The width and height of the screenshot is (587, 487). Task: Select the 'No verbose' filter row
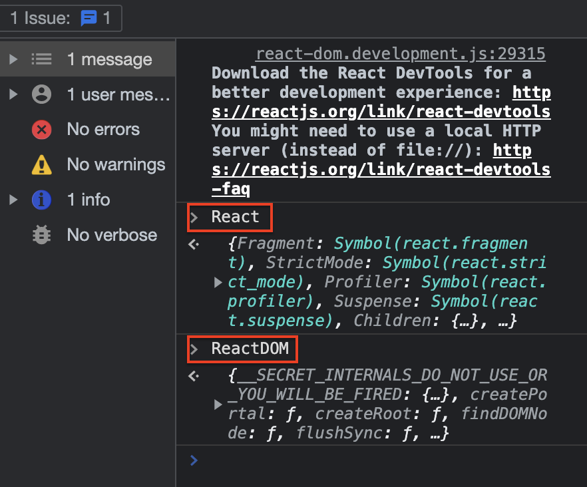[88, 235]
